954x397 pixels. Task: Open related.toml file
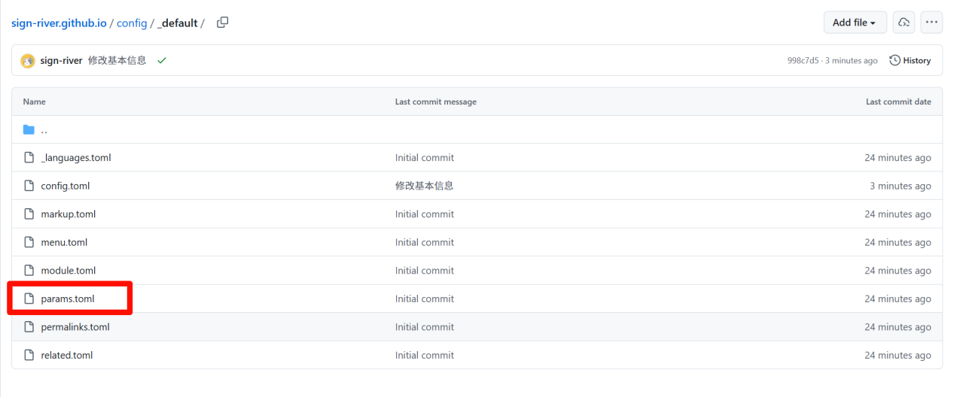(x=67, y=355)
